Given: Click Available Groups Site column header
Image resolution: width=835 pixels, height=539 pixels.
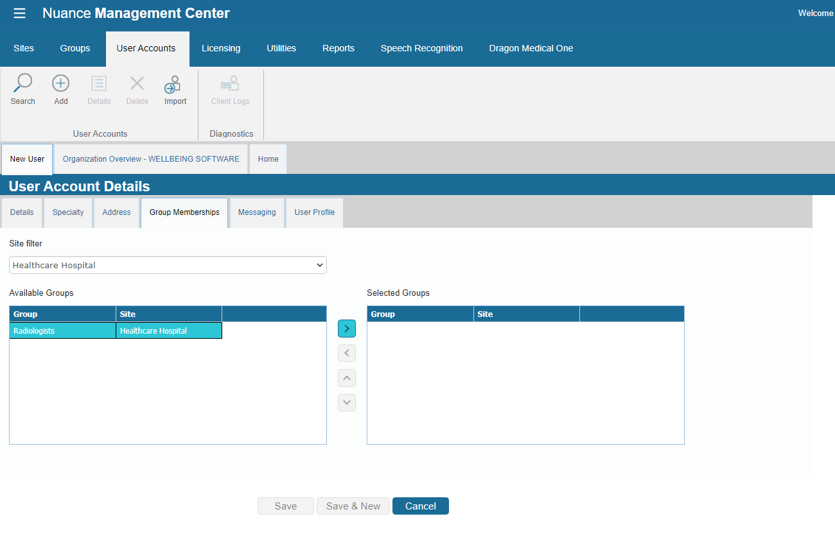Looking at the screenshot, I should tap(169, 314).
